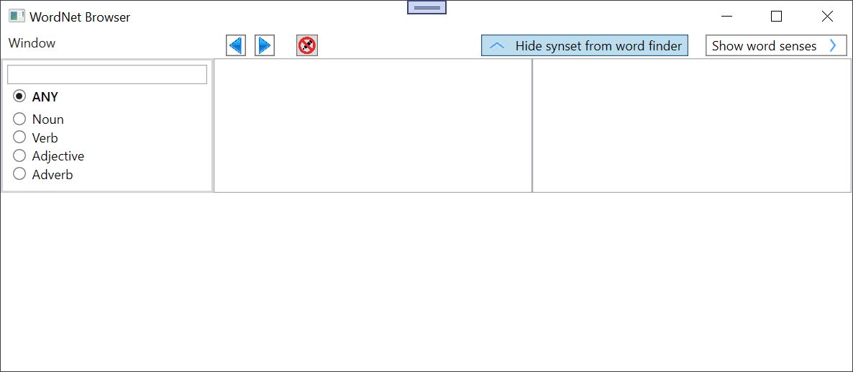This screenshot has width=853, height=372.
Task: Minimize the WordNet Browser window
Action: (x=726, y=17)
